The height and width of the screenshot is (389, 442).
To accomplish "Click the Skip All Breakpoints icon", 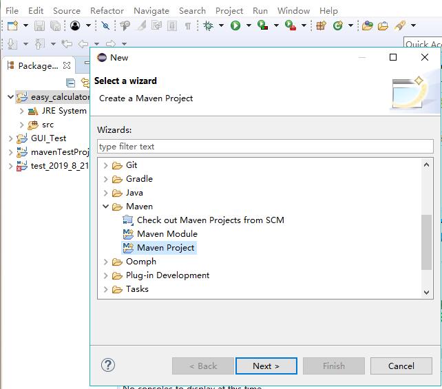I will pyautogui.click(x=106, y=25).
